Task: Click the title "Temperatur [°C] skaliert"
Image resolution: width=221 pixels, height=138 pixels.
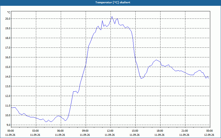Action: click(x=113, y=2)
